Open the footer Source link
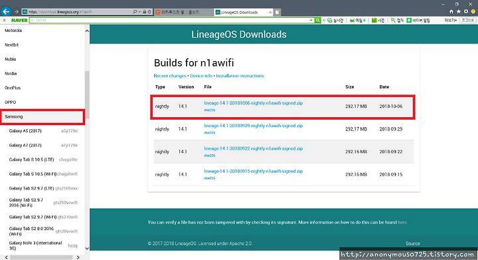The image size is (478, 260). [x=412, y=243]
